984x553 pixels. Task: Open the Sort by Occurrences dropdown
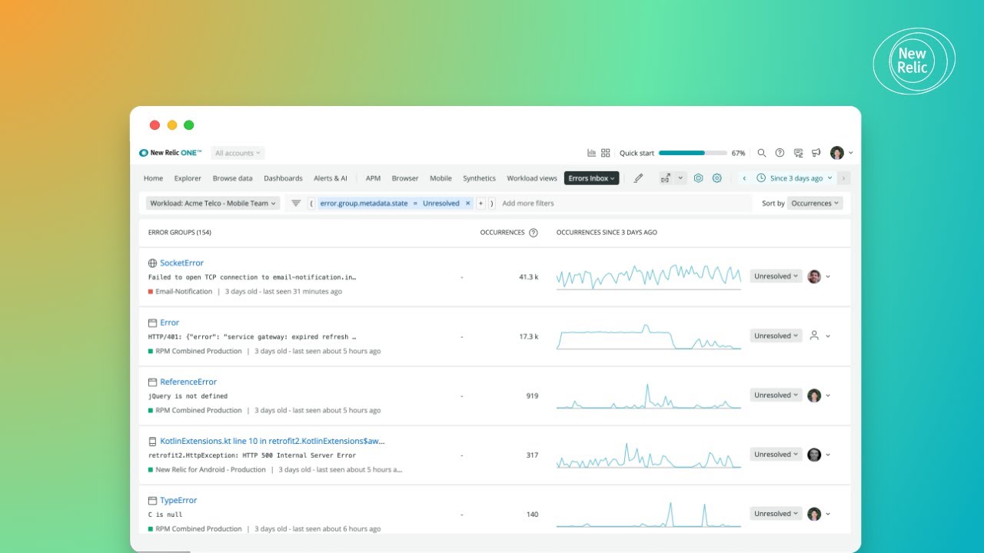pos(815,204)
